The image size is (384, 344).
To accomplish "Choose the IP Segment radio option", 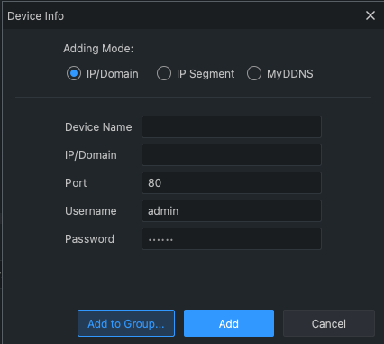I will [x=164, y=74].
